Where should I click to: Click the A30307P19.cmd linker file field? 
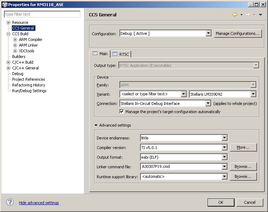coord(181,166)
